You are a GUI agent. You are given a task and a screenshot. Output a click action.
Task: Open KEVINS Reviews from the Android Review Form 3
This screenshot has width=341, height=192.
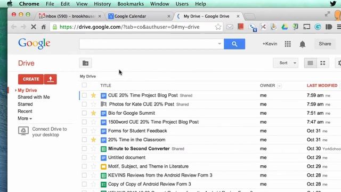[160, 175]
